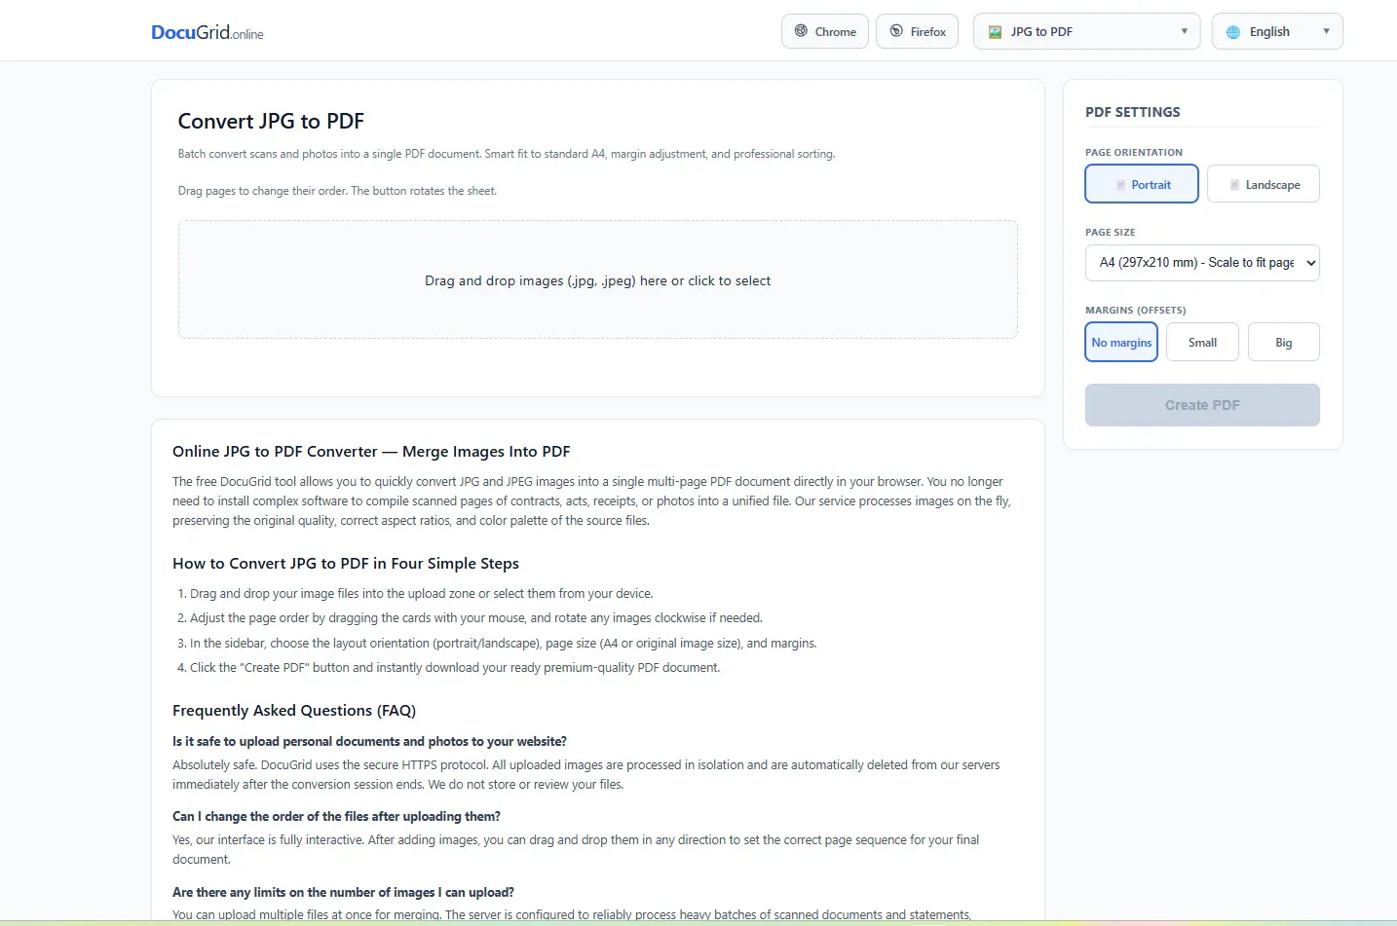Click the Portrait page icon
Image resolution: width=1397 pixels, height=926 pixels.
[x=1121, y=185]
